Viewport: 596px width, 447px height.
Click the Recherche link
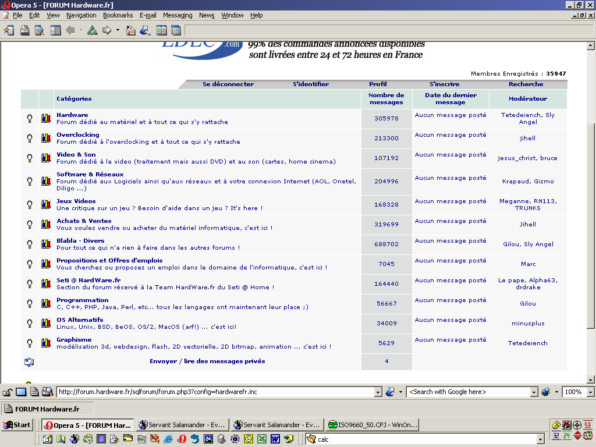click(526, 84)
